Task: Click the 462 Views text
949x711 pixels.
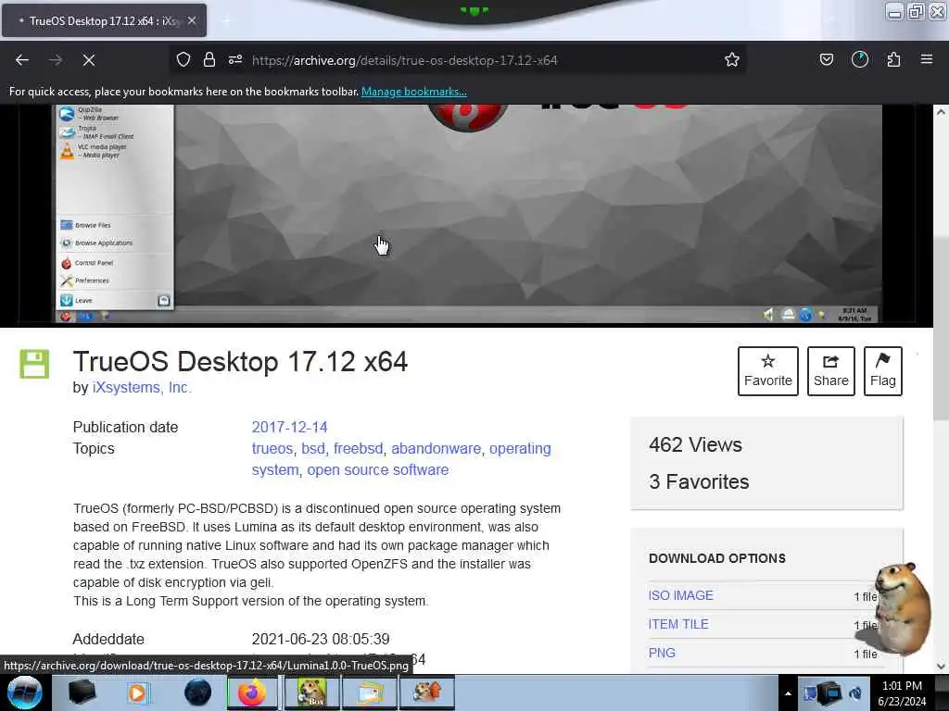Action: tap(695, 445)
